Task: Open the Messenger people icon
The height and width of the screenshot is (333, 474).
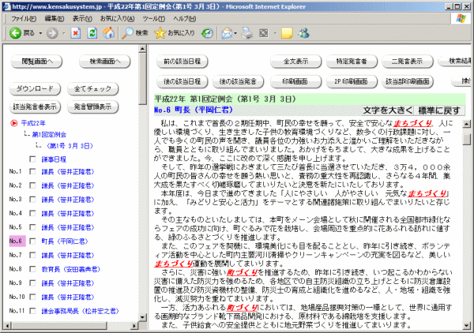Action: pyautogui.click(x=303, y=33)
